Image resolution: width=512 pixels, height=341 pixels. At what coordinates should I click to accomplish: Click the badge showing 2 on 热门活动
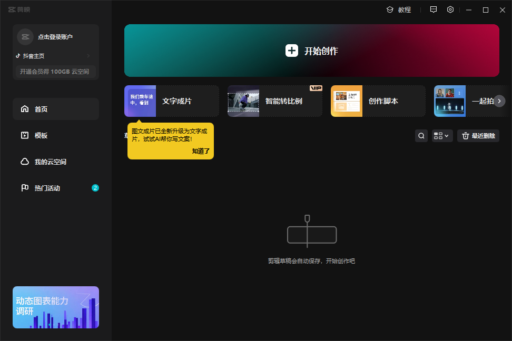pos(95,188)
